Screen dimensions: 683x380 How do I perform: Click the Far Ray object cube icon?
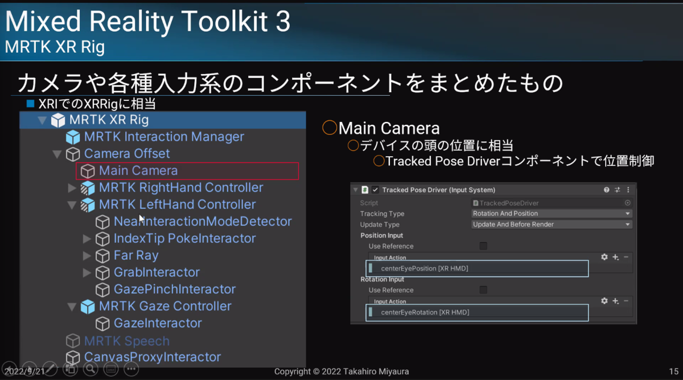(x=102, y=256)
